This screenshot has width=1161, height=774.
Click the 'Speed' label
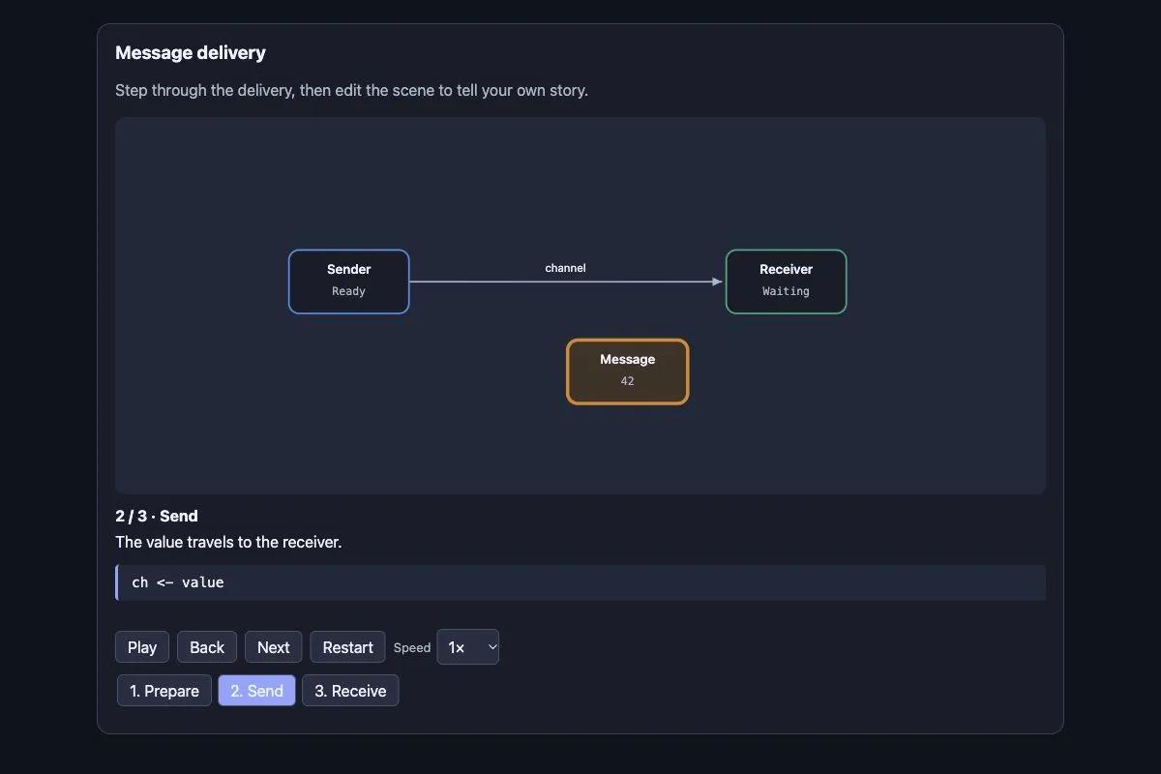pyautogui.click(x=412, y=648)
